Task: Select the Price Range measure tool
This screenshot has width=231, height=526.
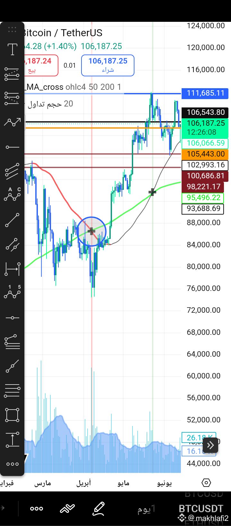Action: point(12,439)
